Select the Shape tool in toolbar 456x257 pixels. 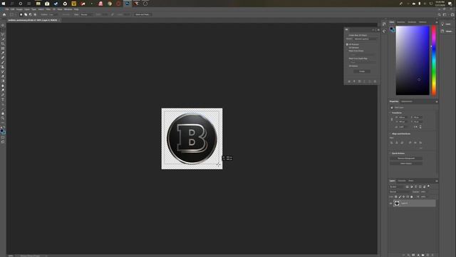click(3, 109)
